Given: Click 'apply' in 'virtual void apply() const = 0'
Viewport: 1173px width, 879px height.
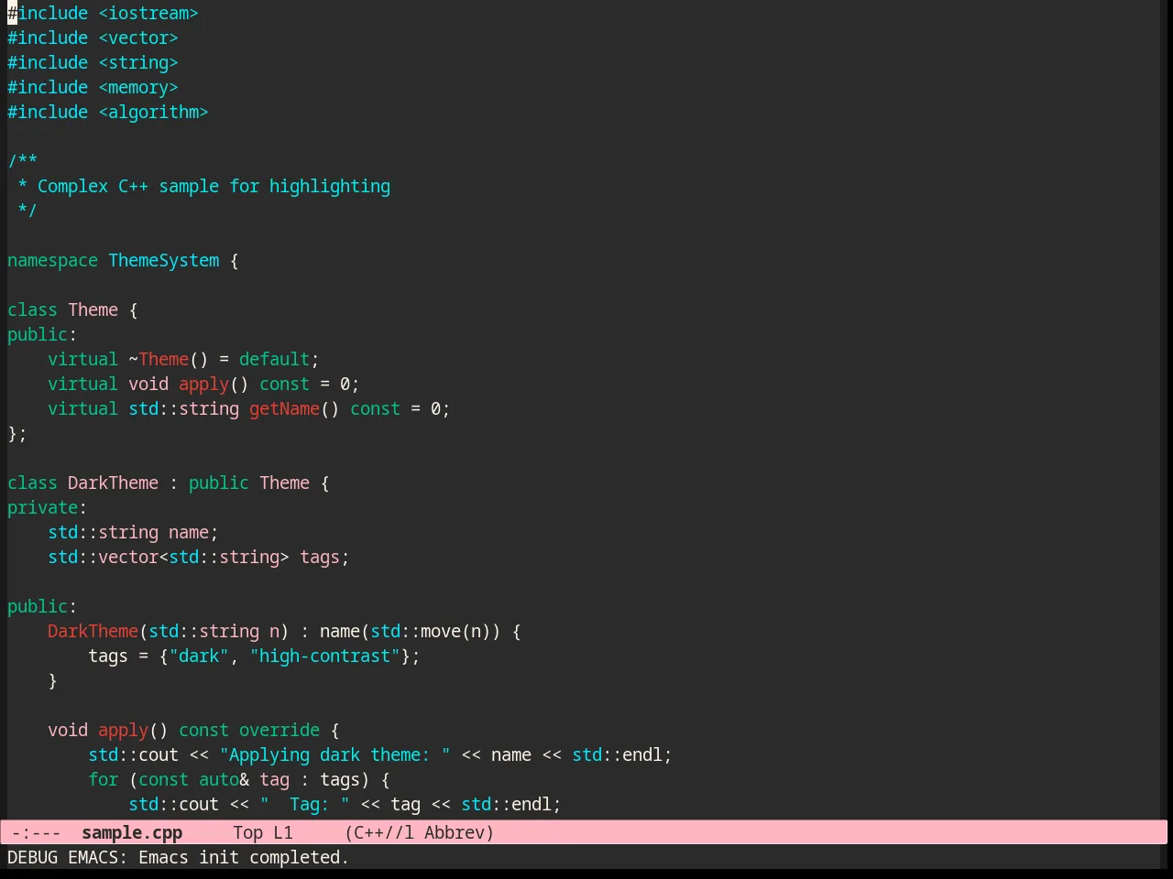Looking at the screenshot, I should (x=203, y=384).
